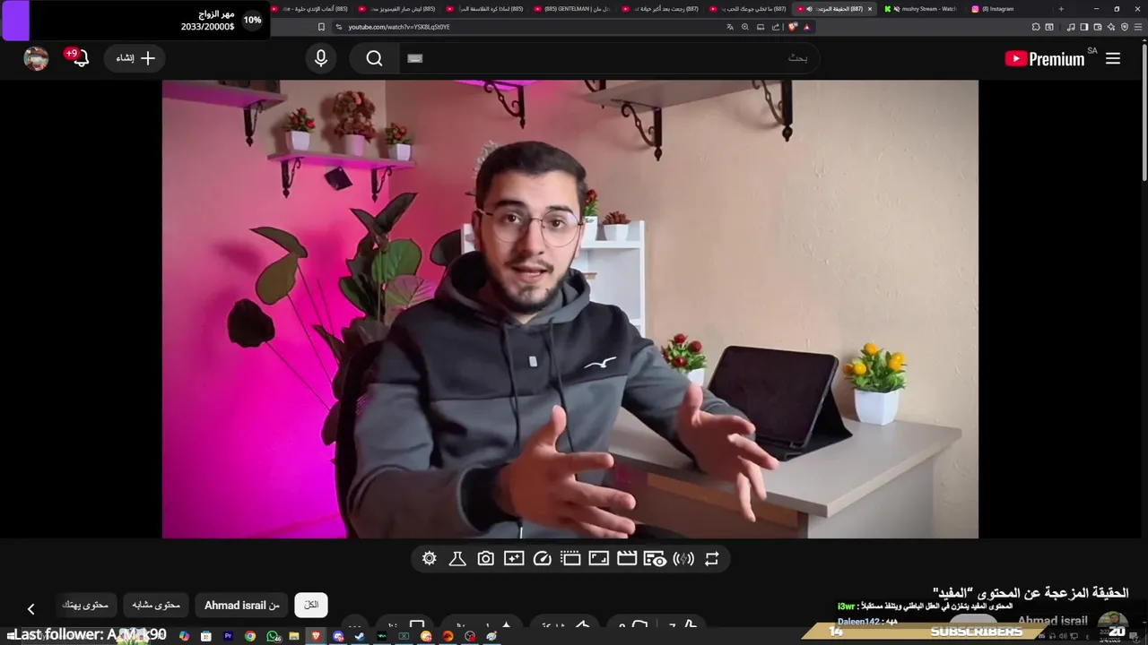
Task: Click the left chevron of the chips row
Action: tap(30, 609)
